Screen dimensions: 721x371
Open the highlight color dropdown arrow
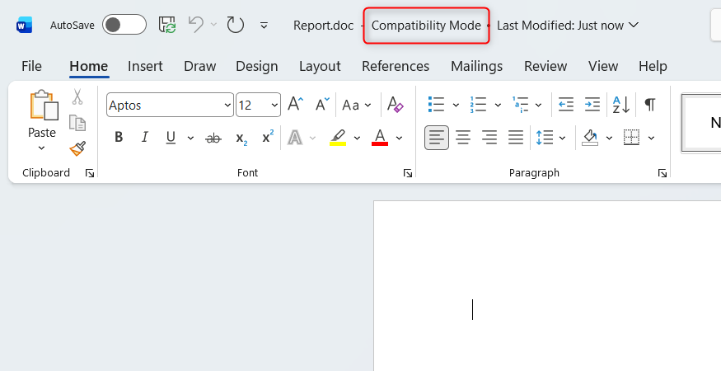(x=357, y=138)
